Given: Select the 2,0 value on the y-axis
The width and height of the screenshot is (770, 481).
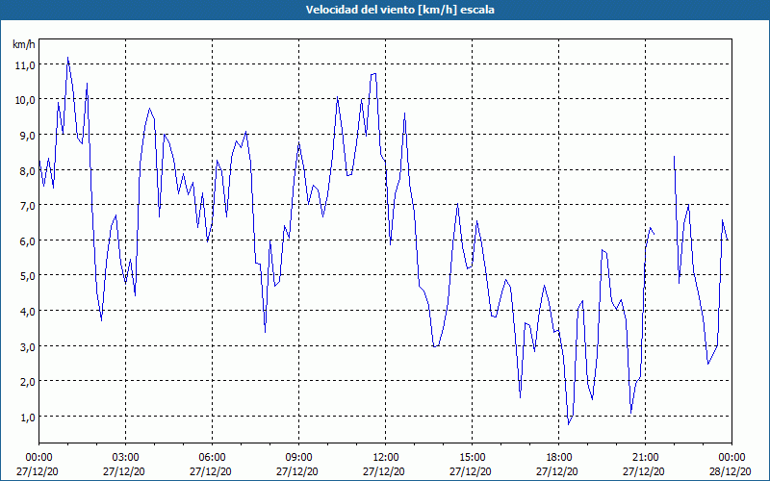Looking at the screenshot, I should [x=27, y=381].
